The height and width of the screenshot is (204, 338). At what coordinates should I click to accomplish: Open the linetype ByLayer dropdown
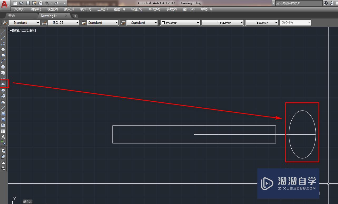223,23
